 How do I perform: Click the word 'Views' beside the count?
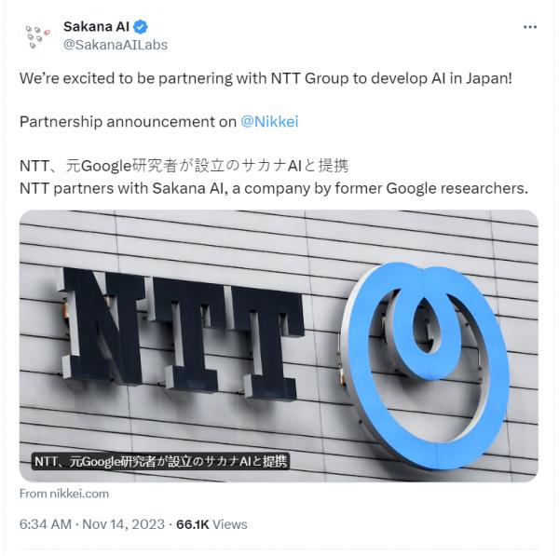tap(229, 524)
